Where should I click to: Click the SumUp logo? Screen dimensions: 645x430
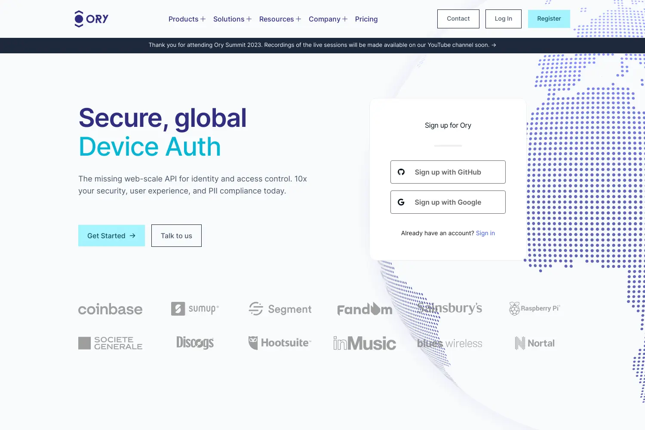[x=195, y=309]
